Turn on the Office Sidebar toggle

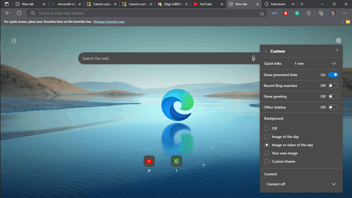333,107
